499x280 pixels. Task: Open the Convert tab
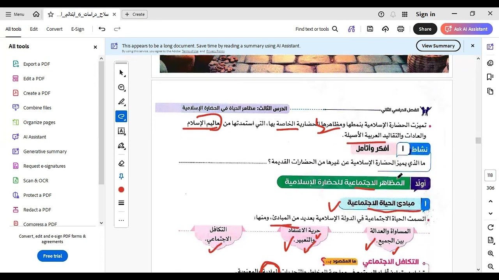(54, 29)
